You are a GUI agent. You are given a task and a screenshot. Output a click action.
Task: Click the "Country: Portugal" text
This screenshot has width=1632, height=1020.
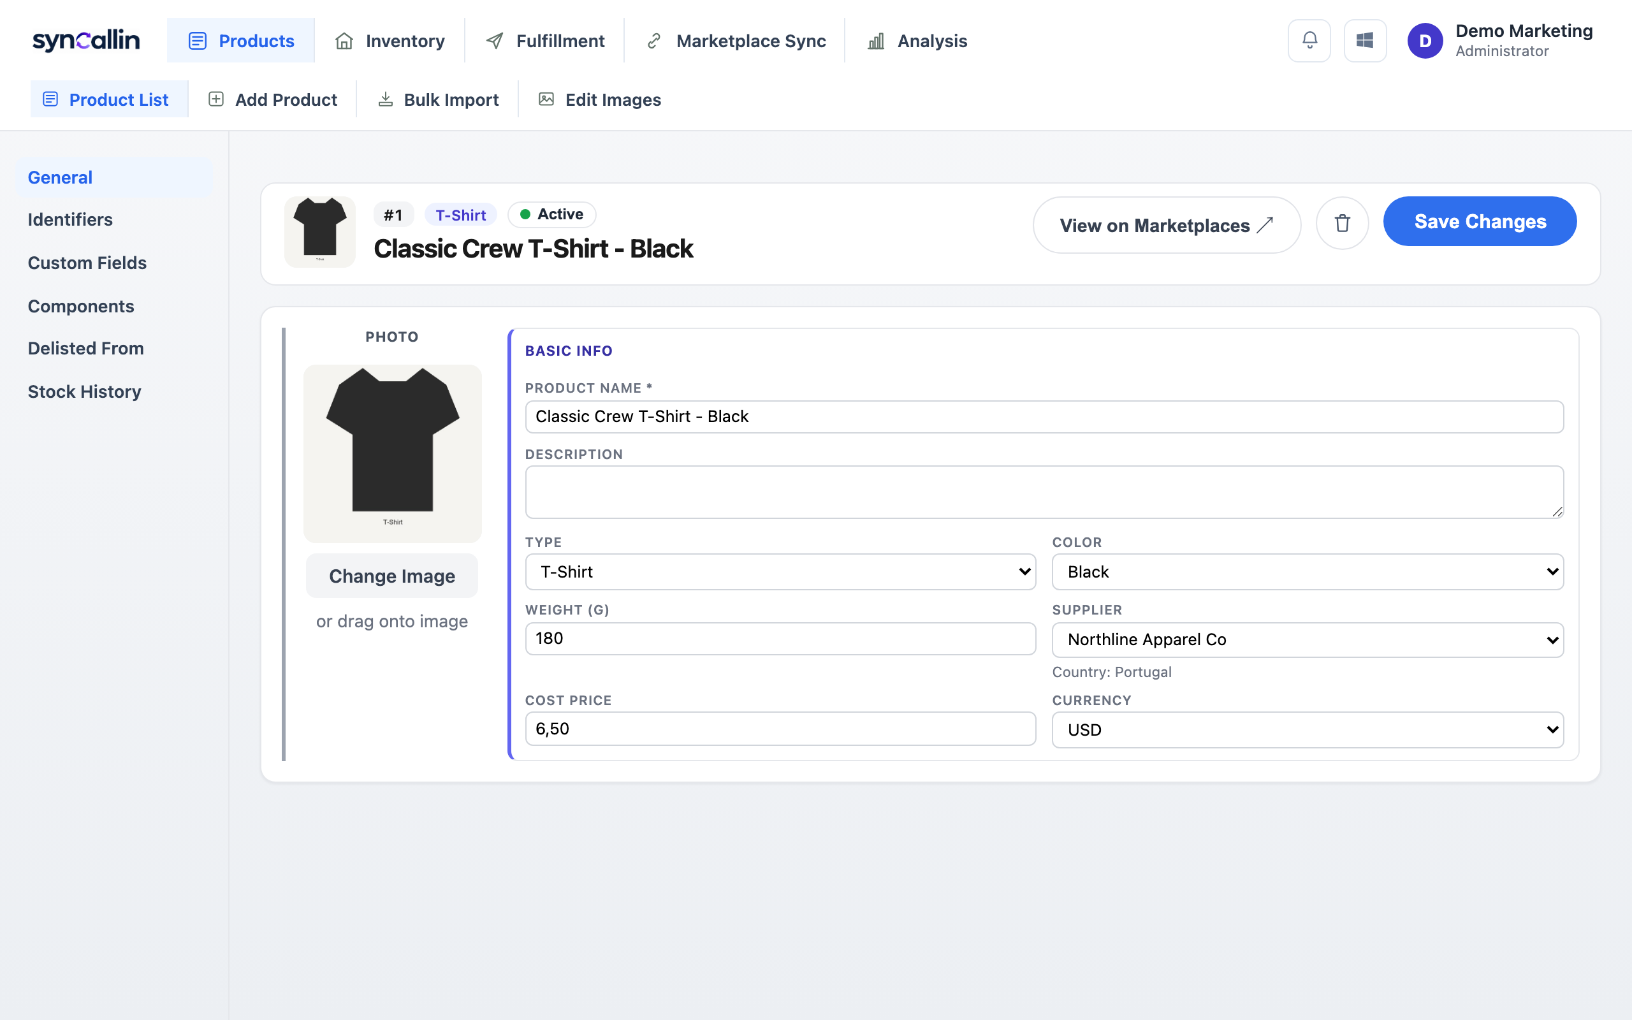1111,672
